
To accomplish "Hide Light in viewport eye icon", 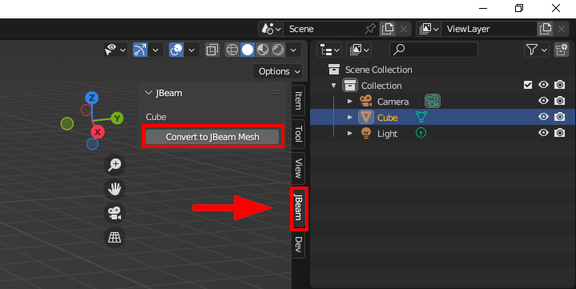I will pyautogui.click(x=544, y=133).
